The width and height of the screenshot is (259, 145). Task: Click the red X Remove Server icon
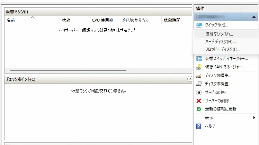199,101
